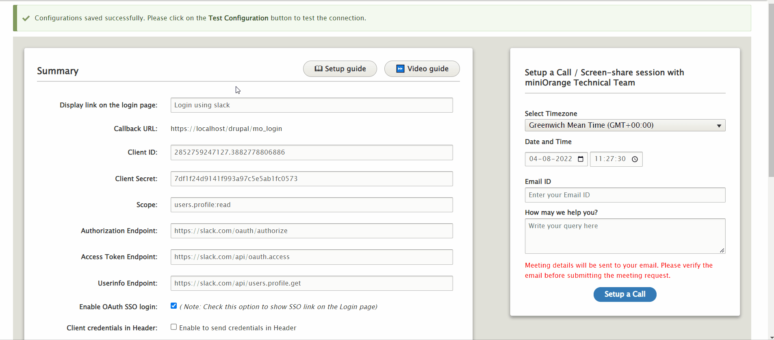The width and height of the screenshot is (774, 340).
Task: Click the clock icon in time field
Action: [x=635, y=159]
